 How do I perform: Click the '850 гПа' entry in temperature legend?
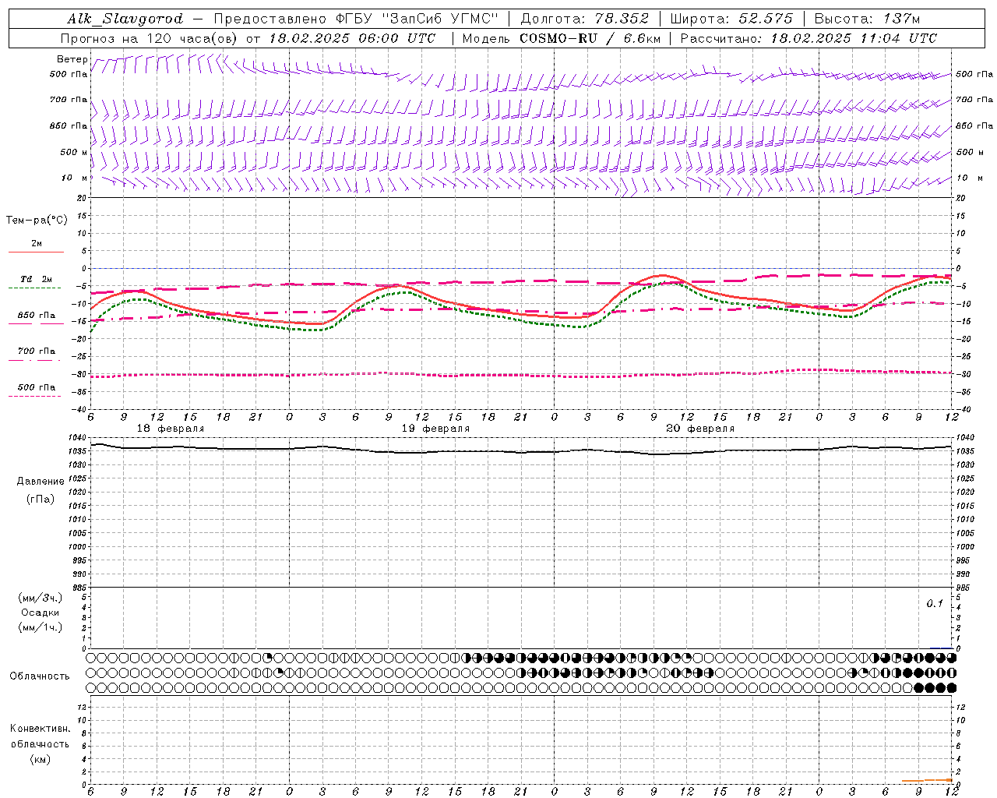coord(37,316)
